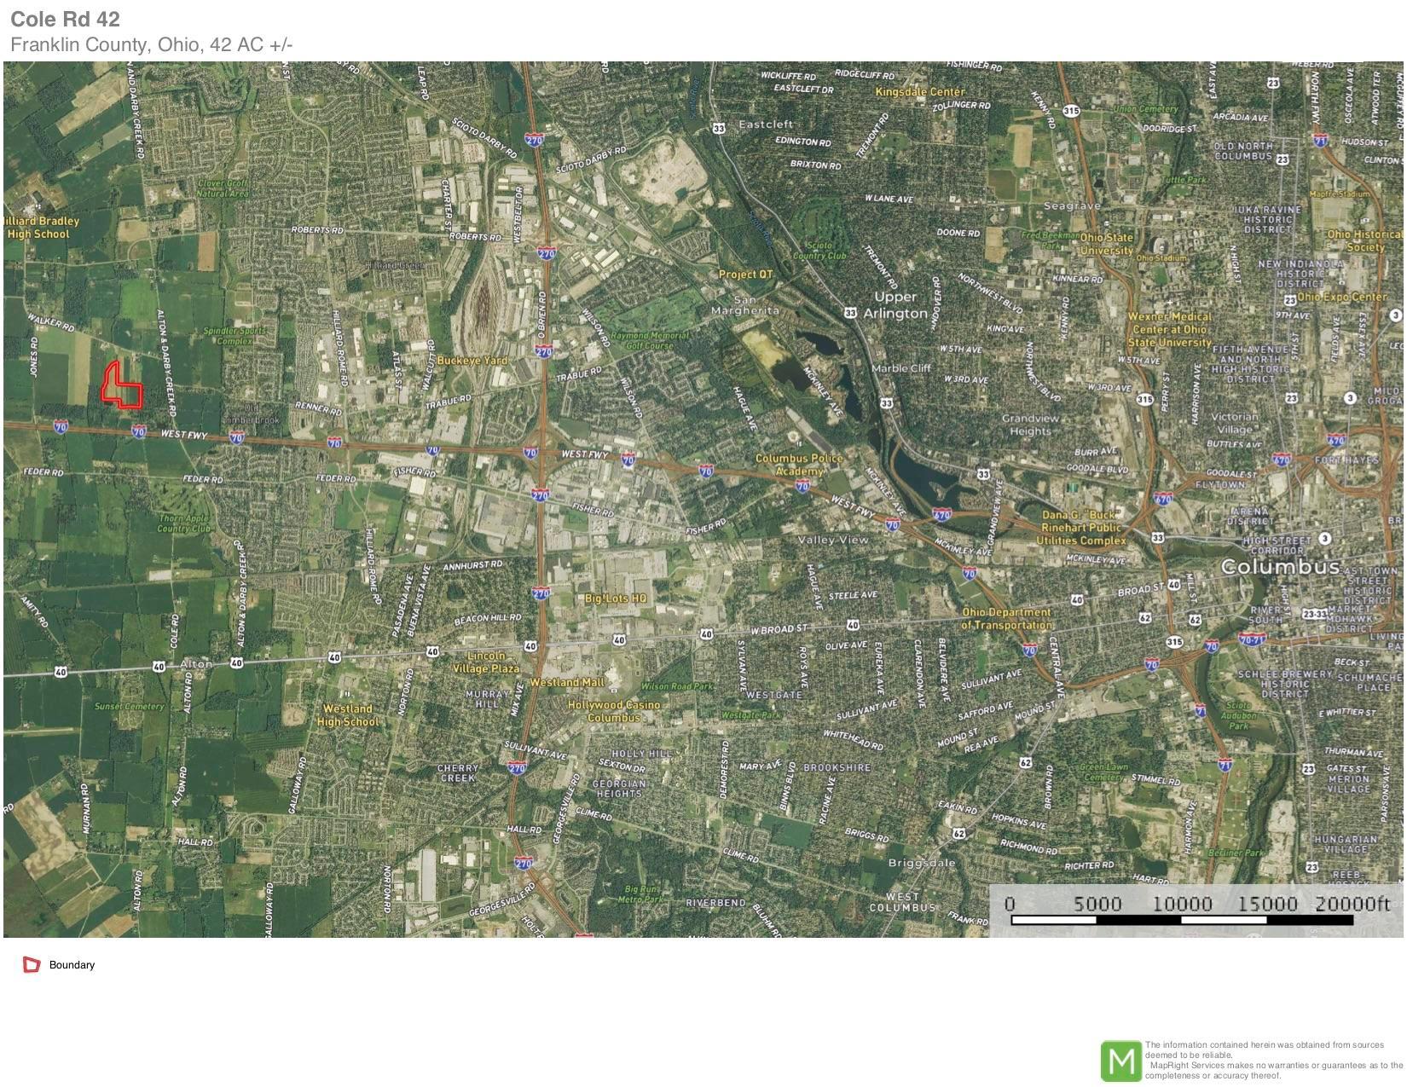Click the 'Hungarian Village' label
The width and height of the screenshot is (1407, 1087).
click(1346, 844)
